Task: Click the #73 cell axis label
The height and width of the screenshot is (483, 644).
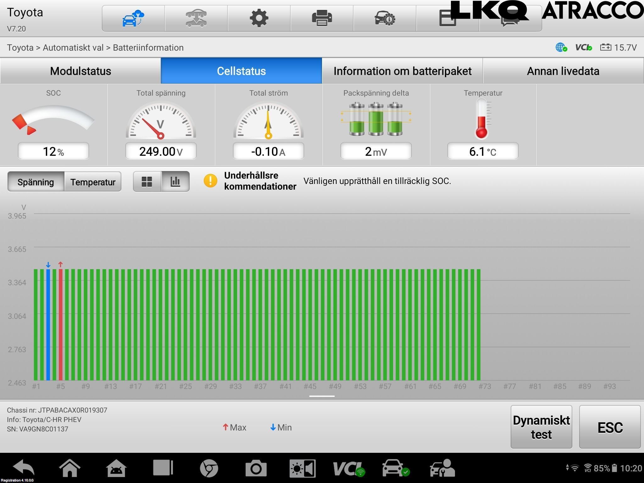Action: pyautogui.click(x=485, y=386)
